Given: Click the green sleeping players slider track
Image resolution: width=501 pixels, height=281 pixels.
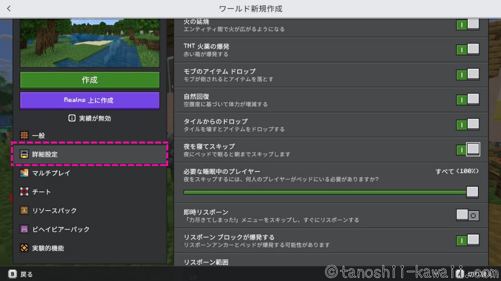Looking at the screenshot, I should point(325,192).
